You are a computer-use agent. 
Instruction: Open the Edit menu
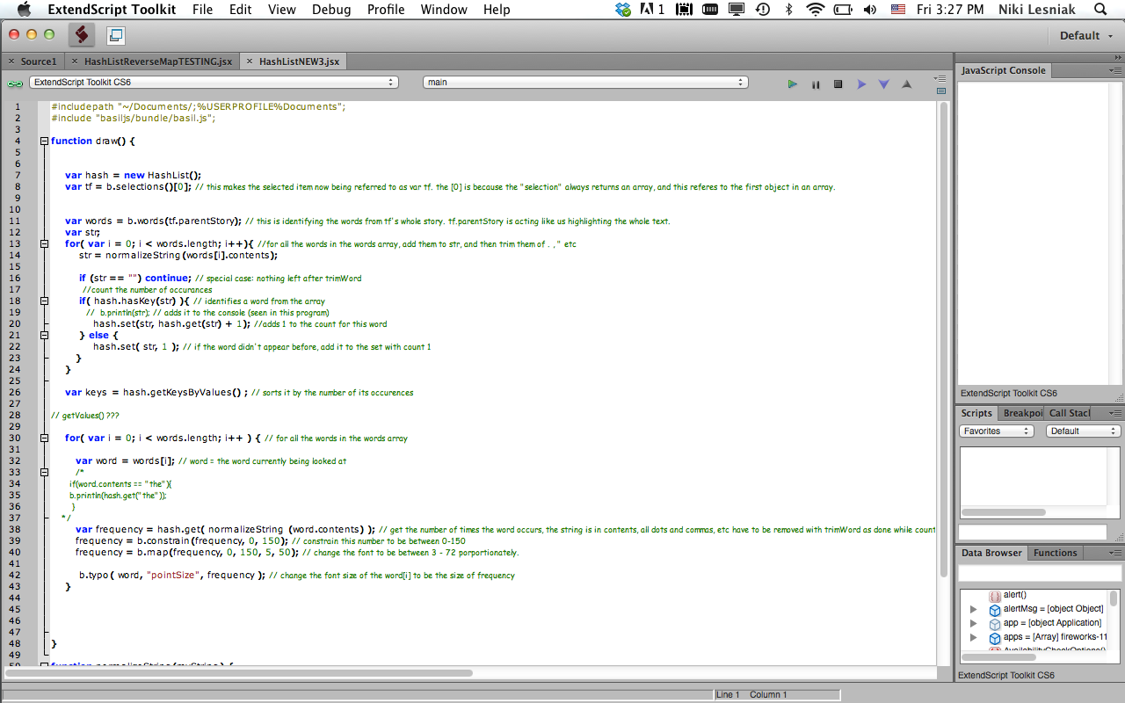[x=240, y=10]
